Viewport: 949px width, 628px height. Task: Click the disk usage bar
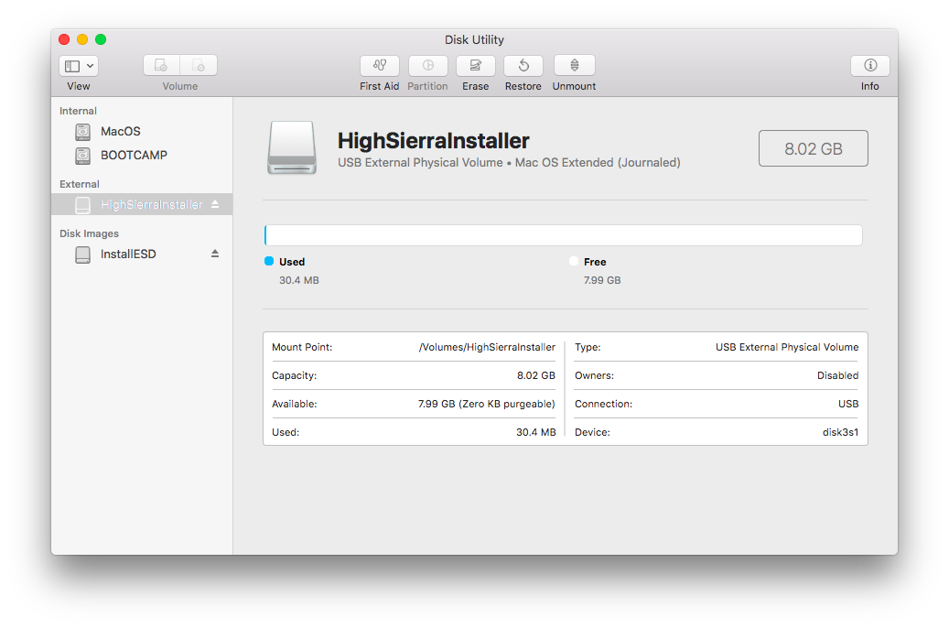(563, 235)
